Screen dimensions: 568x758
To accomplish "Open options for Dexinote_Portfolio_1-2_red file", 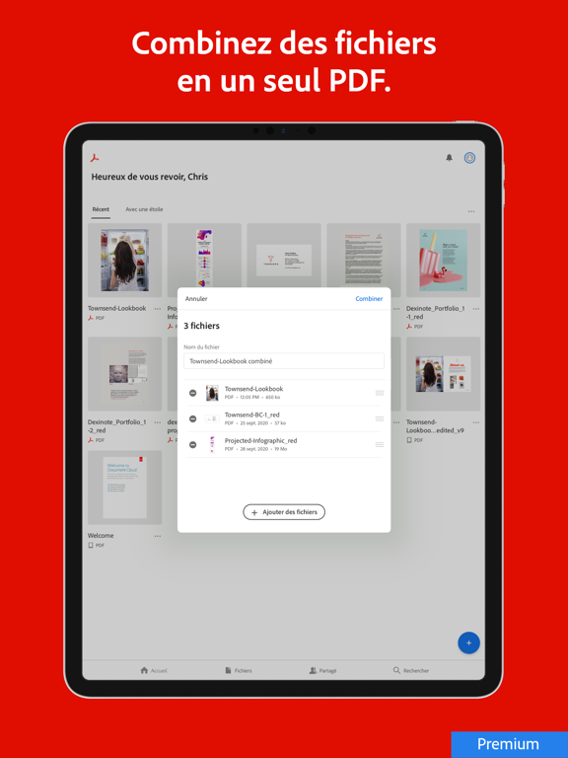I will (x=158, y=422).
